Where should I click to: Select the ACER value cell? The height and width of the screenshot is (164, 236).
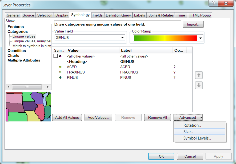click(72, 67)
